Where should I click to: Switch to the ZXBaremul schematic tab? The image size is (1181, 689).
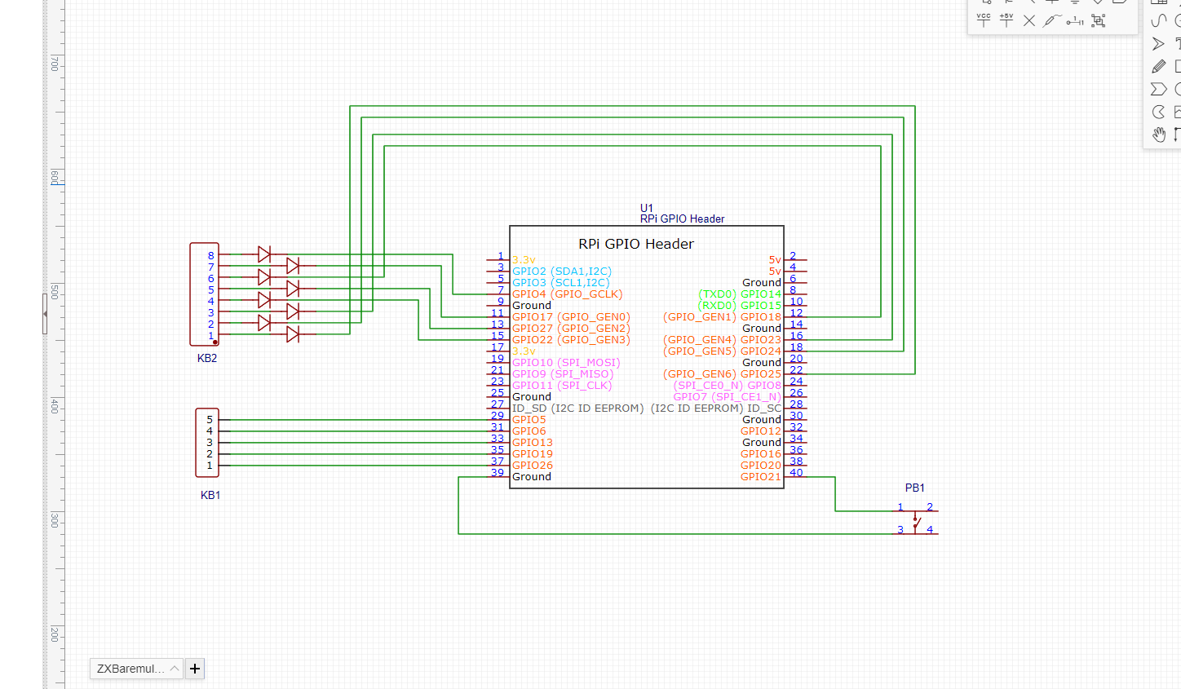click(129, 669)
